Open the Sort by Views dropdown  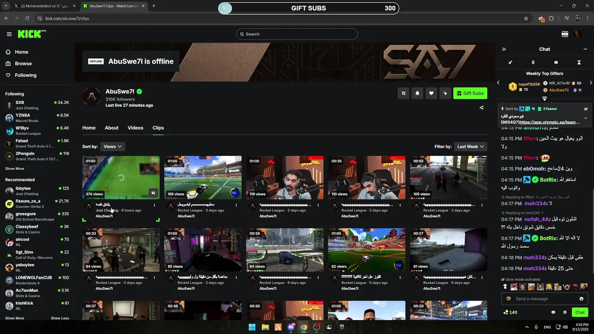113,147
